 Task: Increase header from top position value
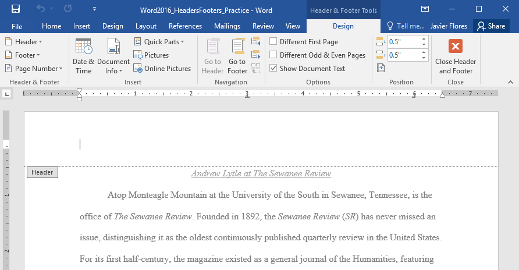point(424,39)
